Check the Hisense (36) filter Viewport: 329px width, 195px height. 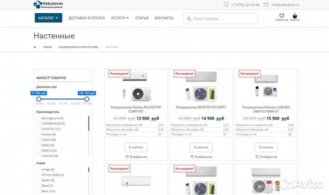click(x=39, y=156)
